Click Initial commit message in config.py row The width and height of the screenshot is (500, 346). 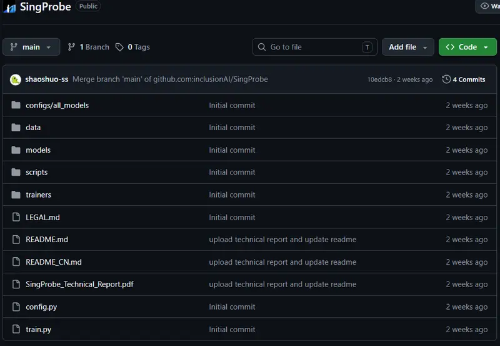click(x=232, y=307)
